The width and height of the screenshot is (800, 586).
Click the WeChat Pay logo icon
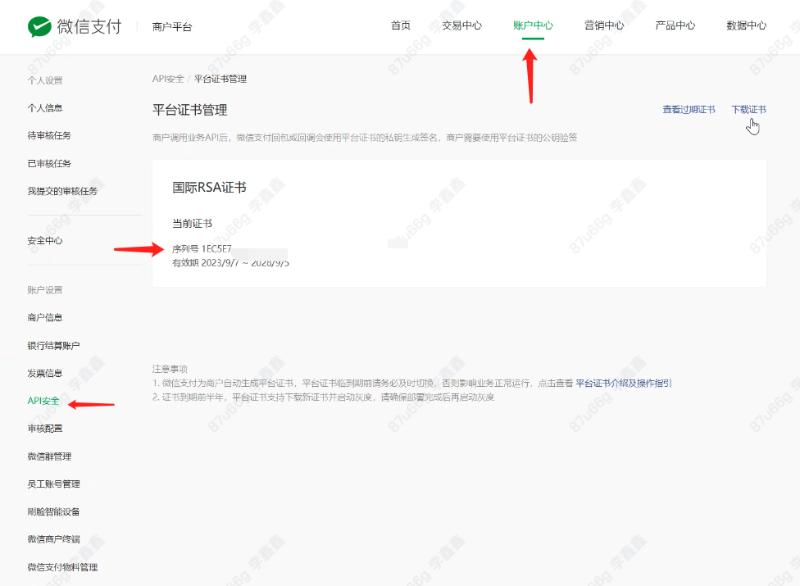pyautogui.click(x=39, y=27)
